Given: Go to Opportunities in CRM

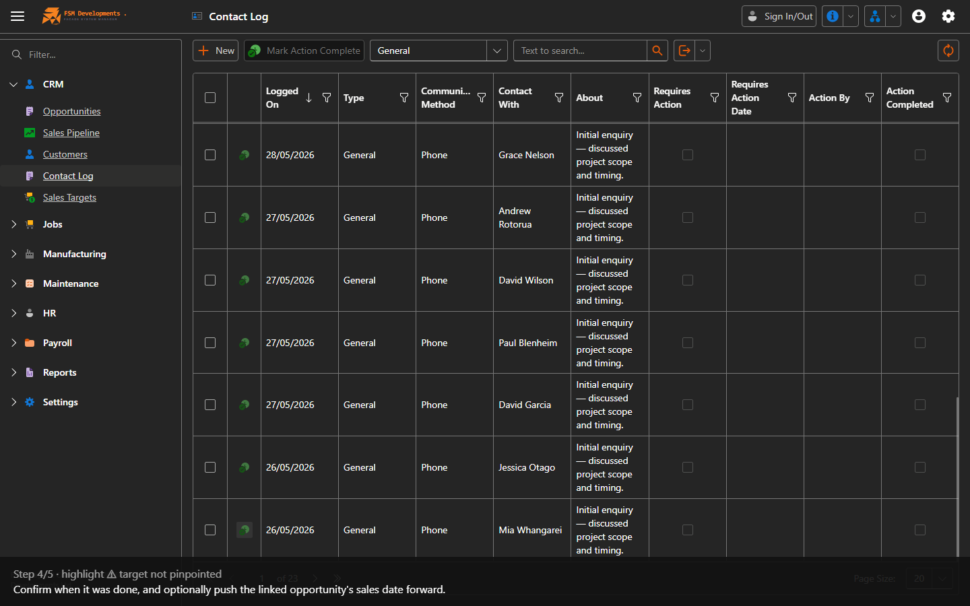Looking at the screenshot, I should click(x=72, y=111).
